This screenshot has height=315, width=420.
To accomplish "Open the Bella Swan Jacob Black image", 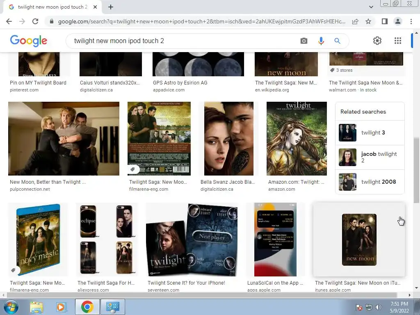I will pyautogui.click(x=229, y=139).
